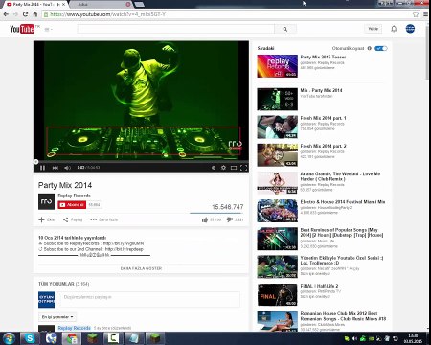This screenshot has height=345, width=431.
Task: Open notifications bell
Action: point(394,29)
